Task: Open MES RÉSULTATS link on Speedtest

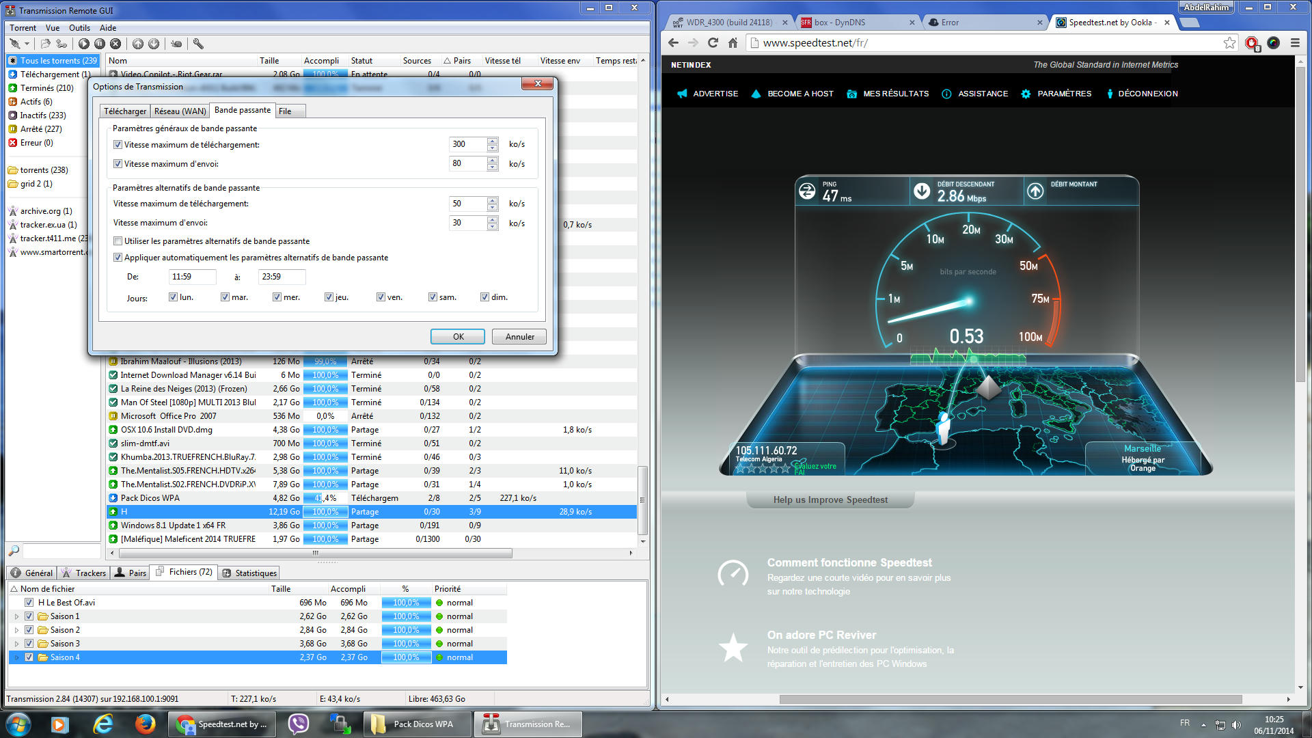Action: [x=895, y=94]
